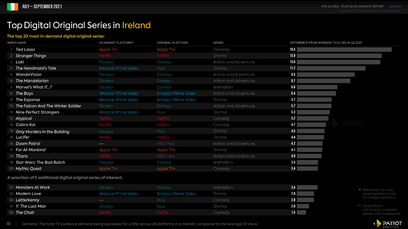Click the 'Doom Patrol' series name

[x=28, y=144]
